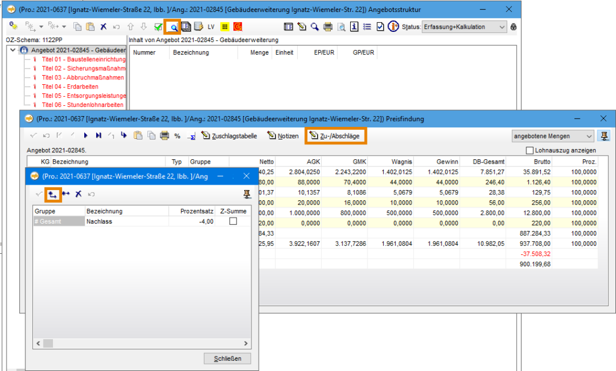Click the blue X delete icon in Angebotsstruktur toolbar
Image resolution: width=616 pixels, height=371 pixels.
(103, 26)
